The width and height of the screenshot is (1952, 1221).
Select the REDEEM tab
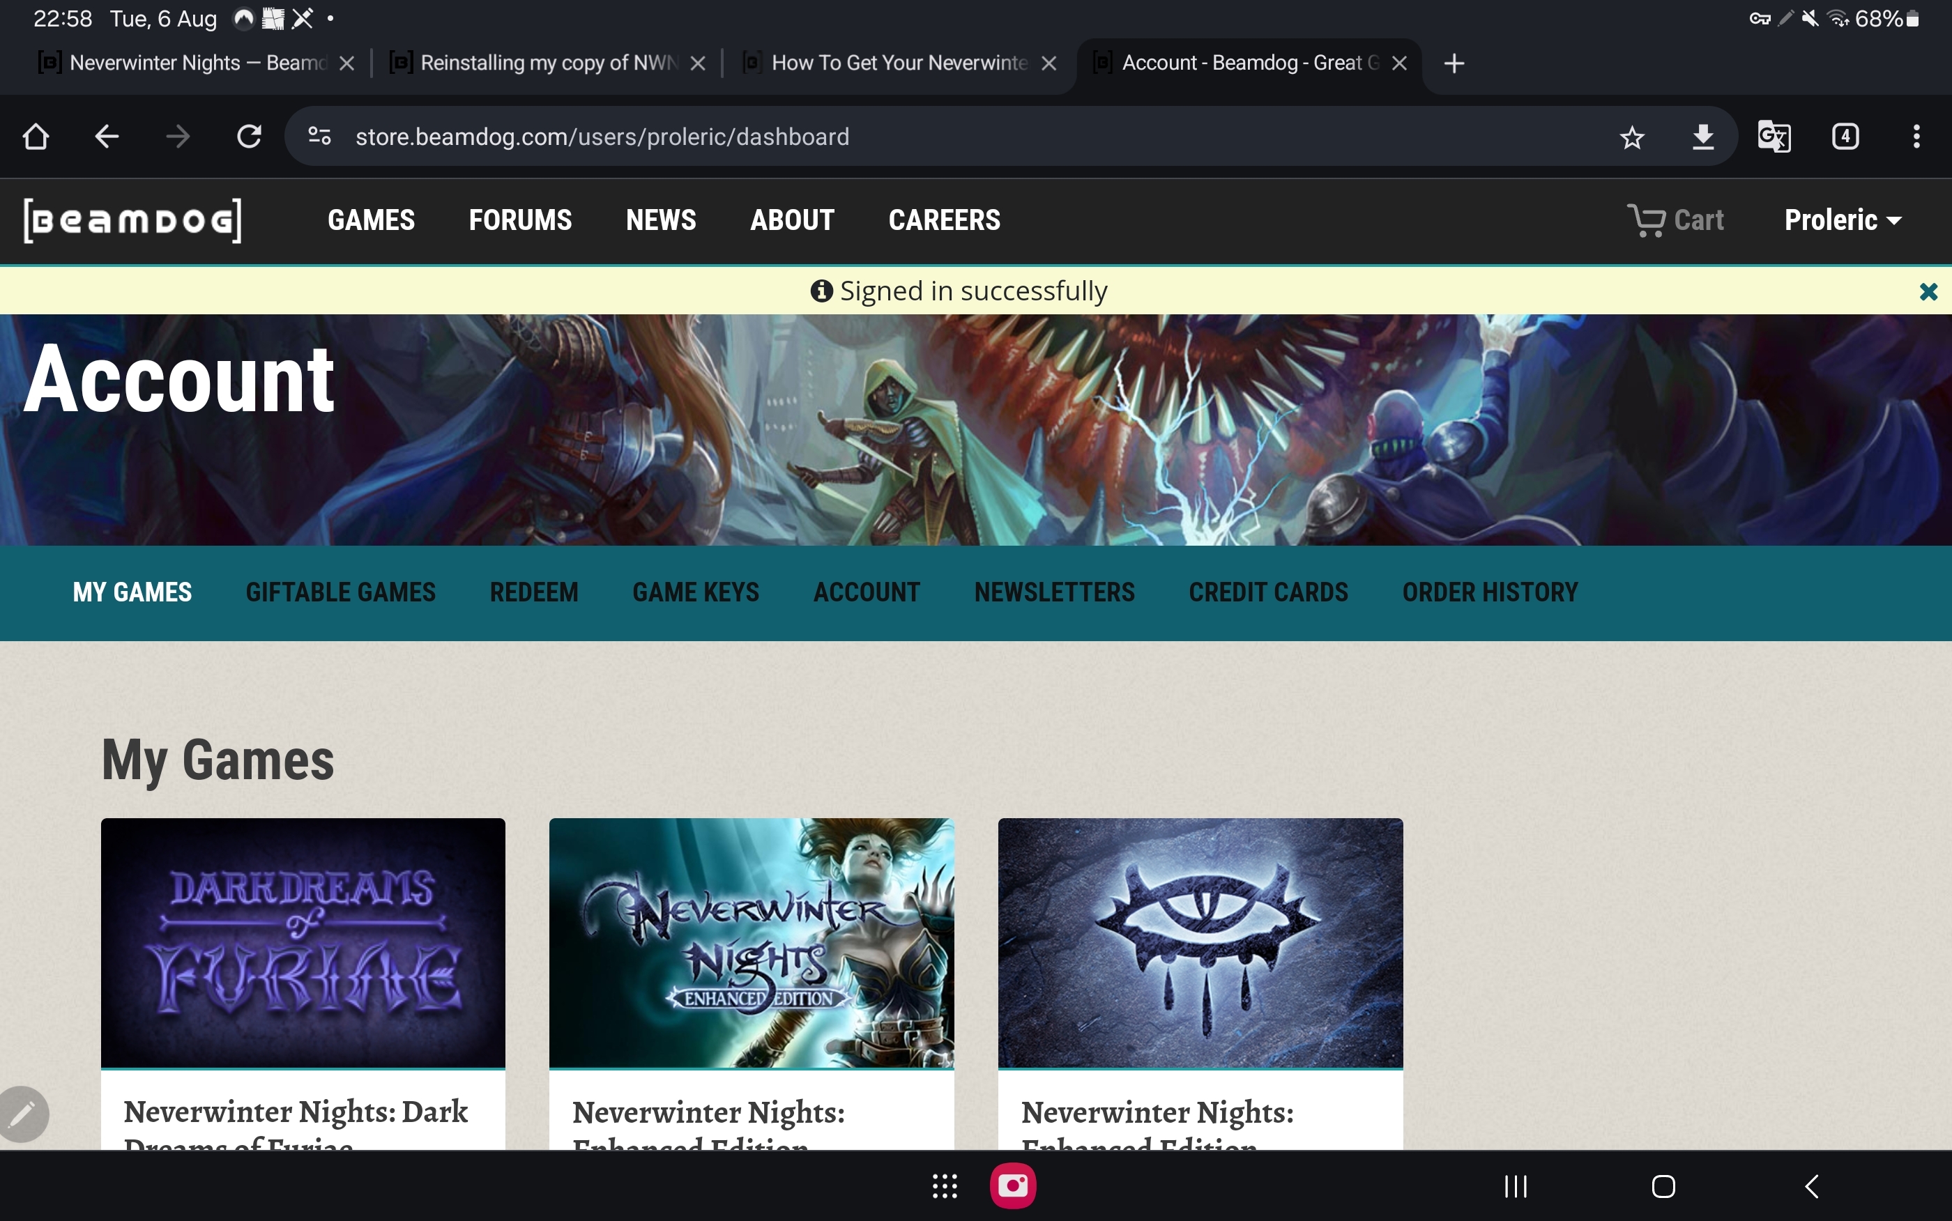click(x=534, y=592)
